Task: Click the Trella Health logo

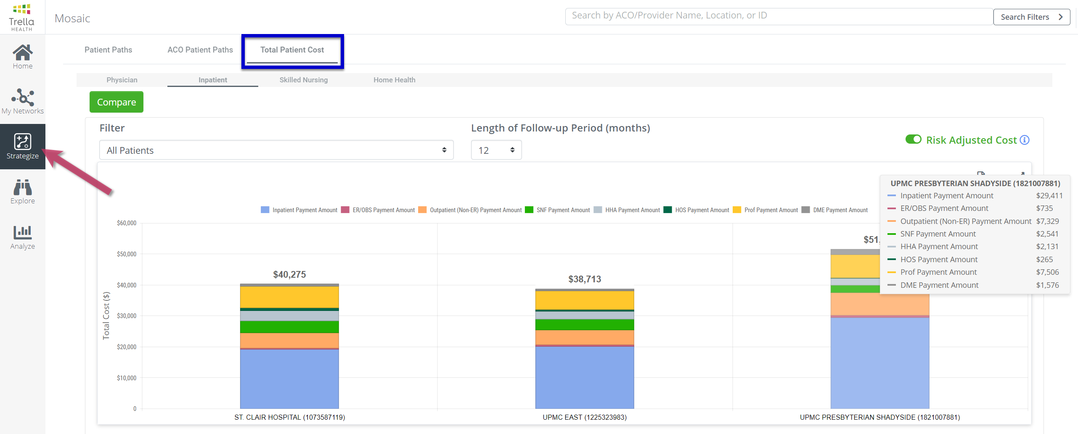Action: point(22,17)
